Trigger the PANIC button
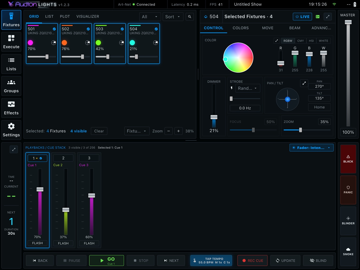The width and height of the screenshot is (360, 270). pos(348,190)
